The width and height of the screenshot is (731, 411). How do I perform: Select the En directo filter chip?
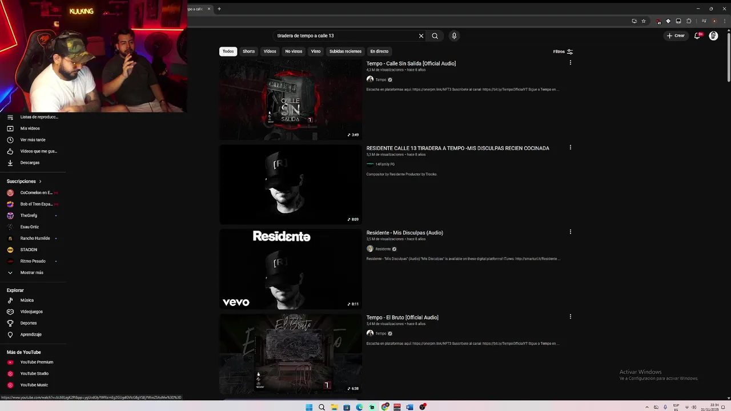[x=379, y=51]
